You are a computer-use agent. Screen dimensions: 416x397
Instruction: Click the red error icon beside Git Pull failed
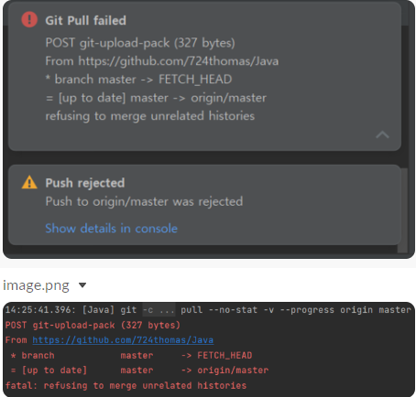(29, 20)
